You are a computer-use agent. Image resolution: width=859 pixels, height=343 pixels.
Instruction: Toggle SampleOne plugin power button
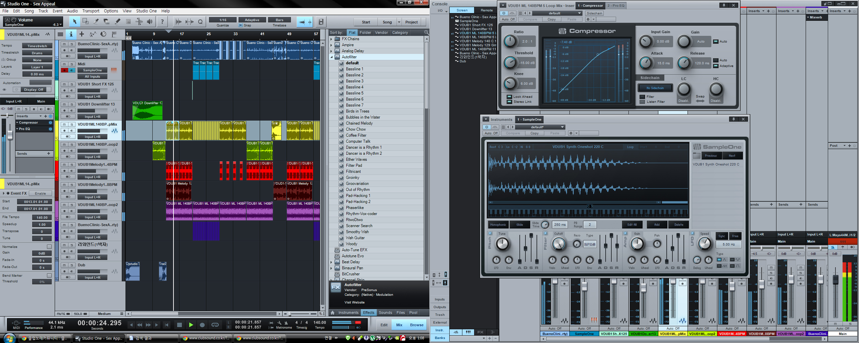(487, 127)
